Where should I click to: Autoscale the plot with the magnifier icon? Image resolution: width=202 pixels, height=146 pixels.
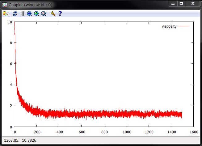pyautogui.click(x=44, y=14)
